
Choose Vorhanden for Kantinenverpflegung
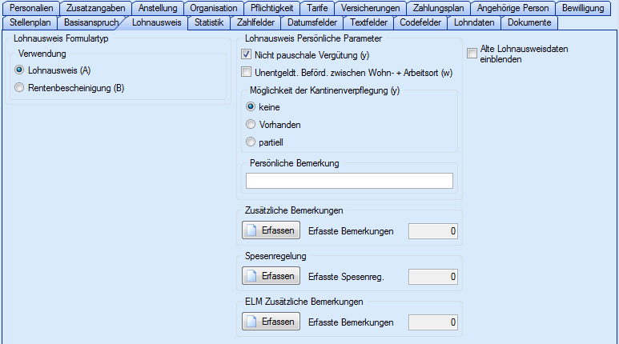click(251, 124)
